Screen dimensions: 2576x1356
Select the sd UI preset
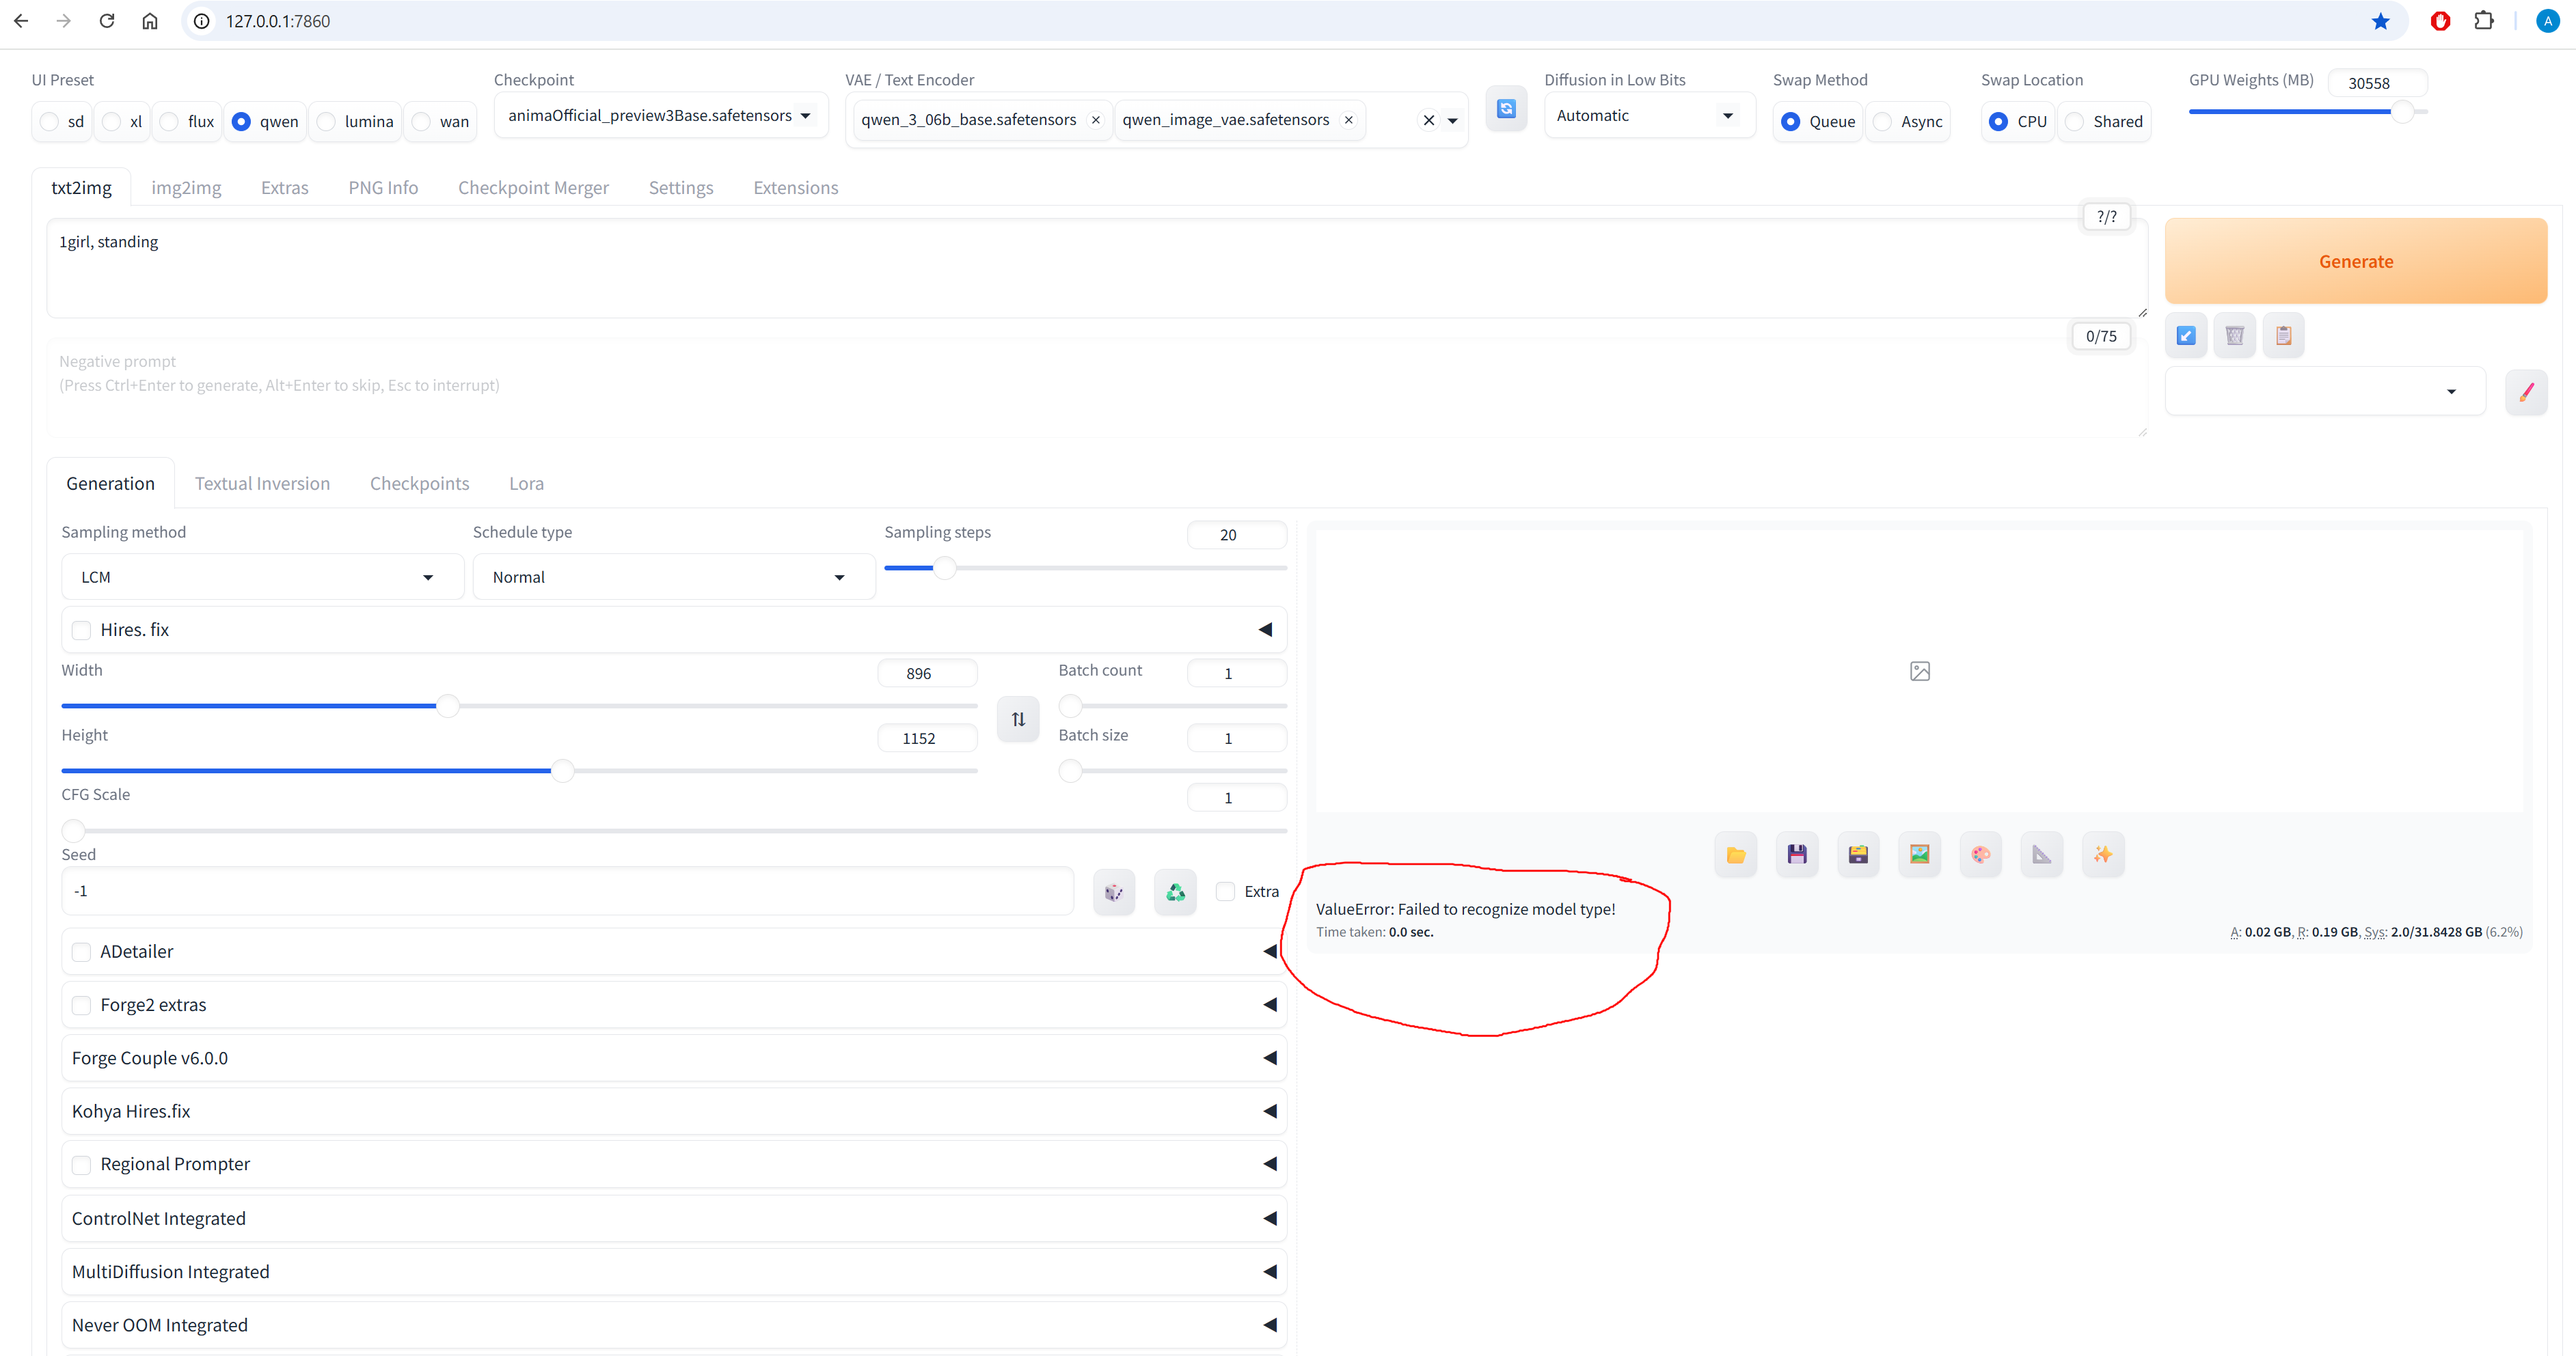point(62,122)
